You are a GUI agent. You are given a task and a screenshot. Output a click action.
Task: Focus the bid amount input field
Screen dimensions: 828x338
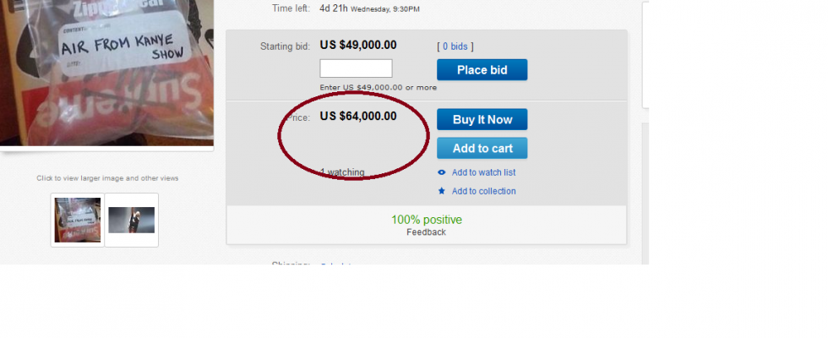tap(356, 68)
